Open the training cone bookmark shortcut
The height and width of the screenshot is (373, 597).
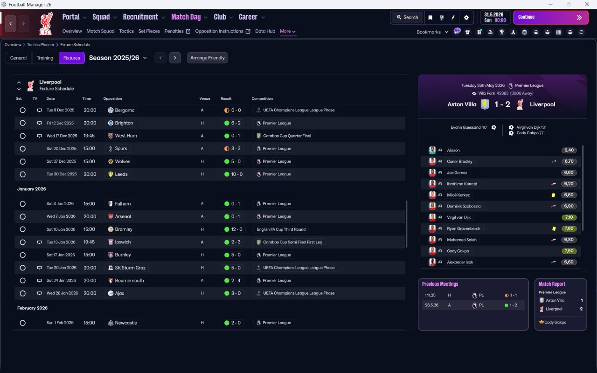pos(513,32)
